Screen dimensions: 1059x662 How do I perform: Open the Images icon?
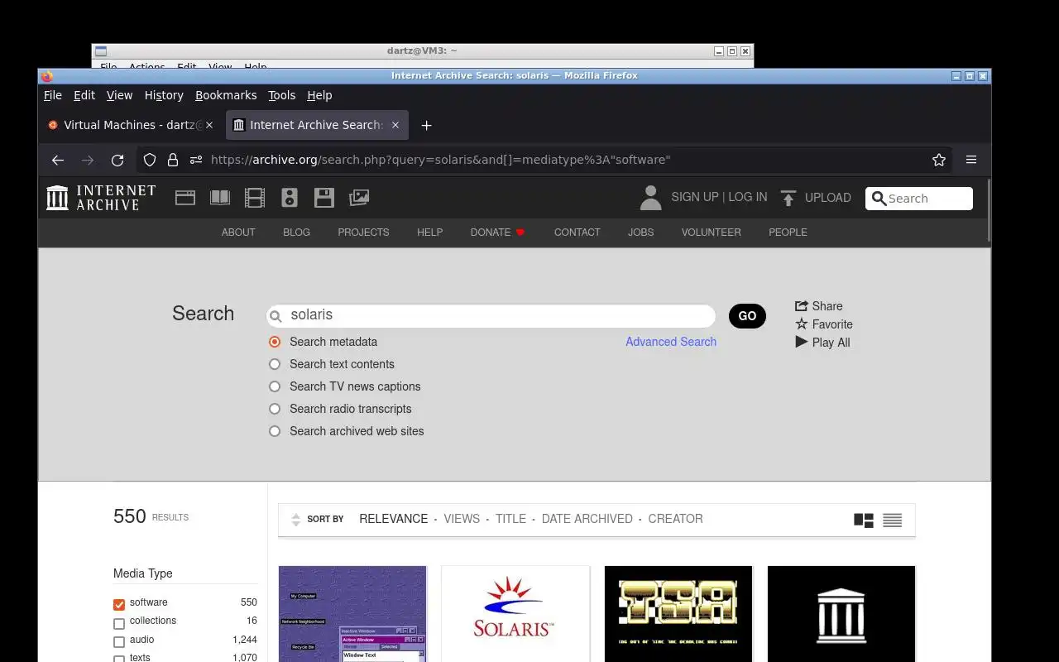(359, 198)
